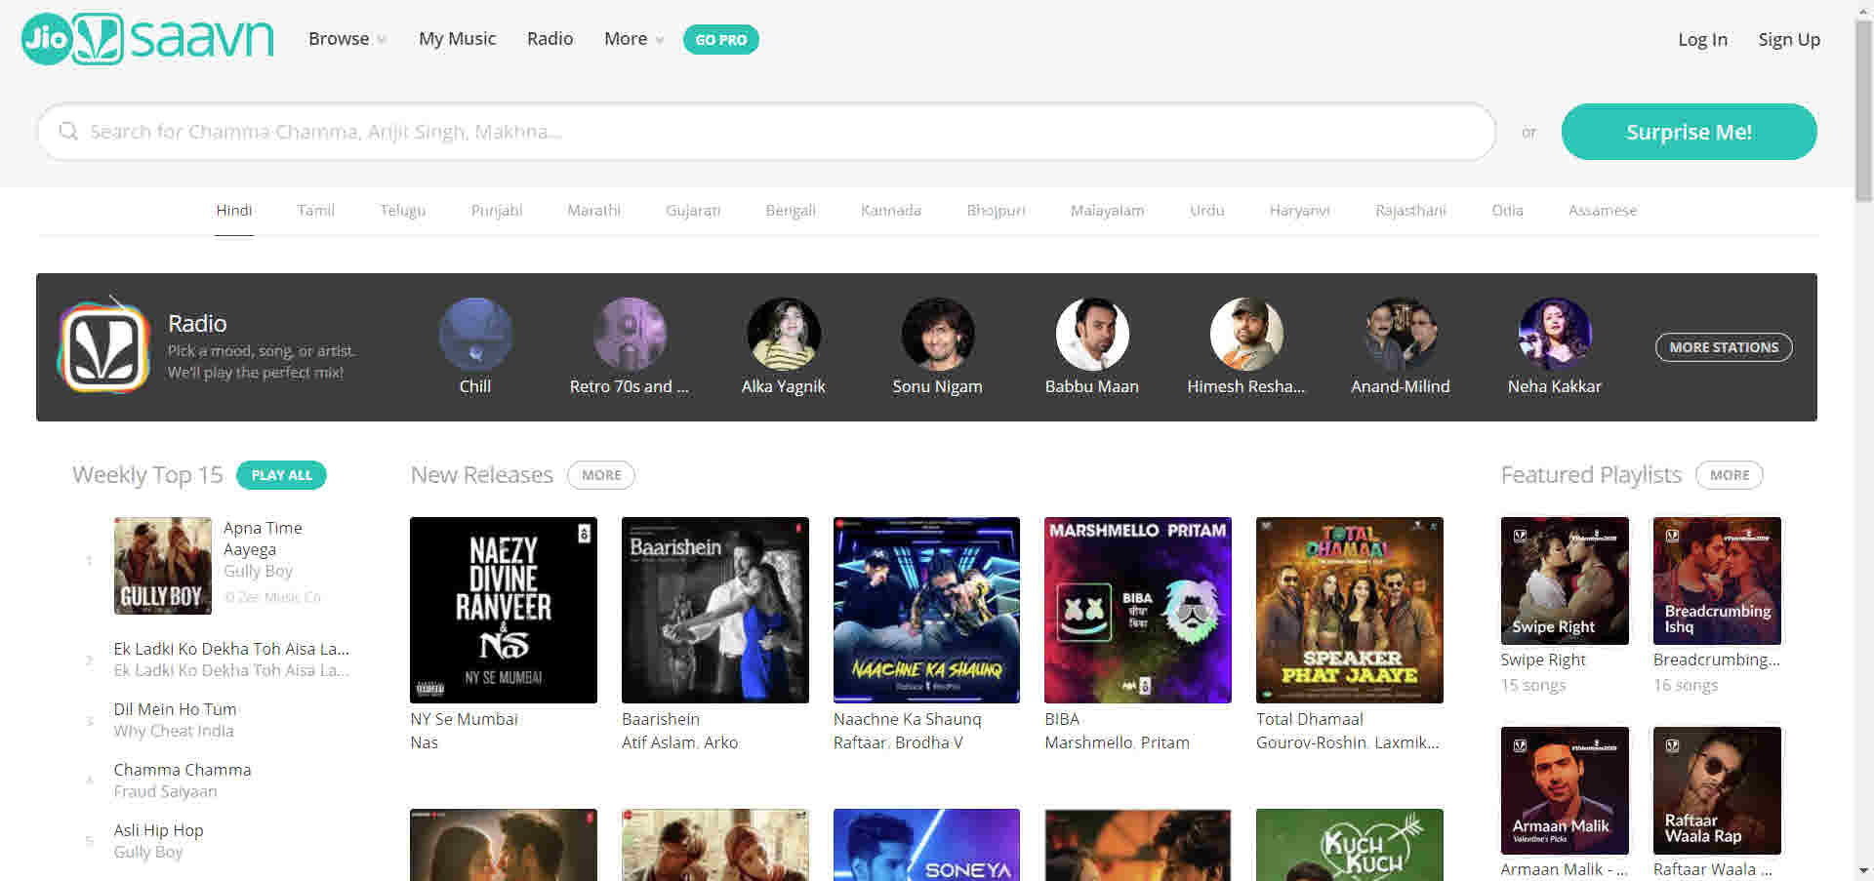Open the Naachne Ka Shaunq album cover
The width and height of the screenshot is (1874, 881).
[x=925, y=610]
